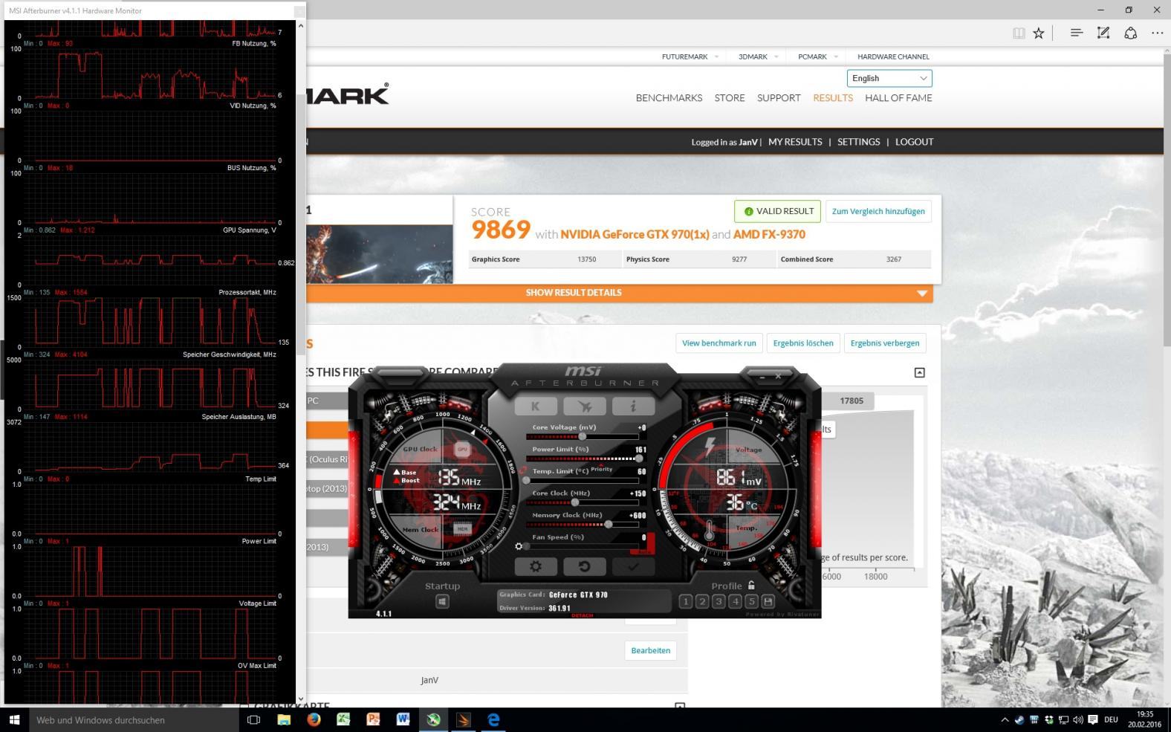Click the red DETACH label under Afterburner

582,615
